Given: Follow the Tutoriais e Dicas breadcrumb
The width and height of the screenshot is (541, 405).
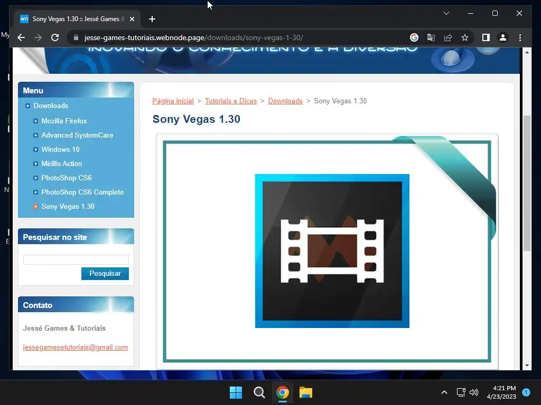Looking at the screenshot, I should tap(231, 101).
